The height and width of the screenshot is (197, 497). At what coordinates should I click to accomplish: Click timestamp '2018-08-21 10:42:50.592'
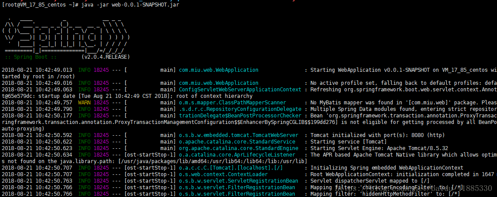37,135
